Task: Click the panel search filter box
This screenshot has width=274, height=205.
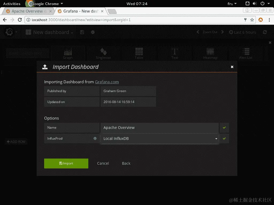Action: tap(28, 53)
